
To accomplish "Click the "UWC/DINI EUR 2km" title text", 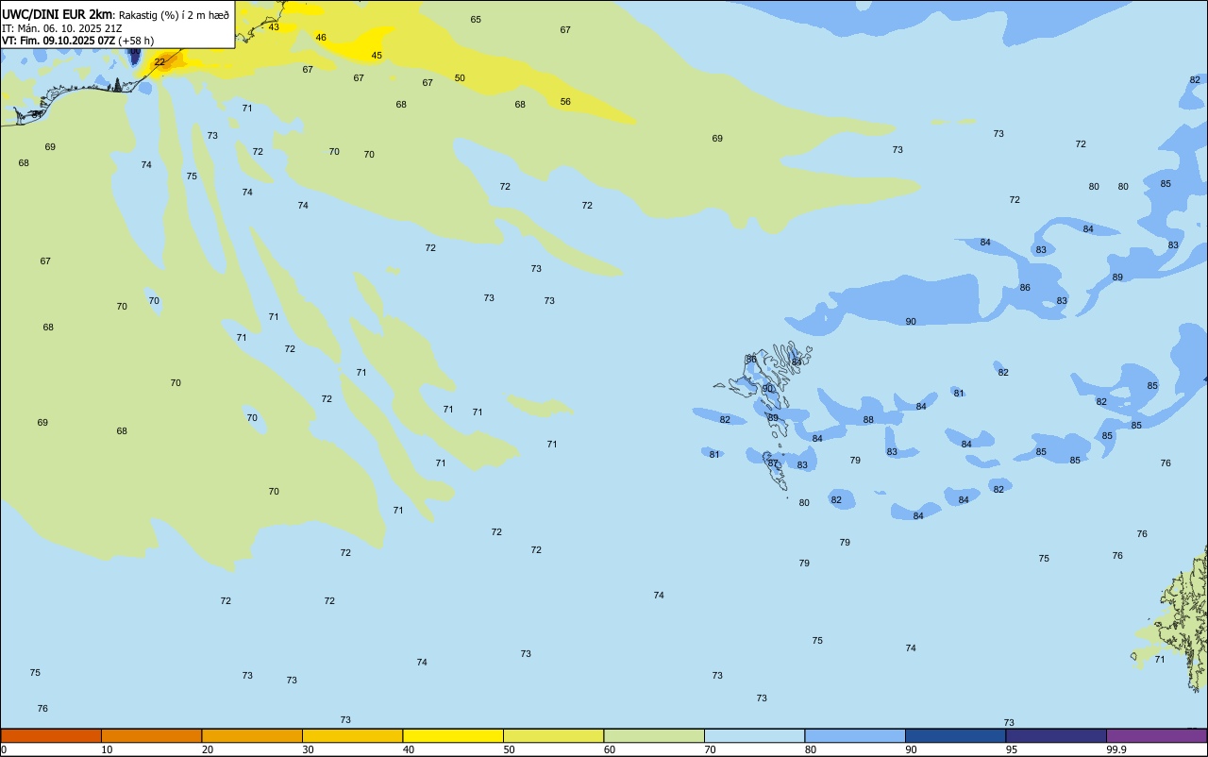I will [x=58, y=14].
